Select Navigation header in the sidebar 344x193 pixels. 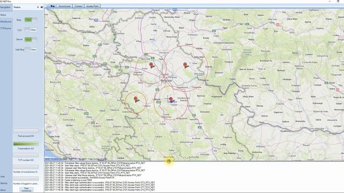pyautogui.click(x=5, y=7)
